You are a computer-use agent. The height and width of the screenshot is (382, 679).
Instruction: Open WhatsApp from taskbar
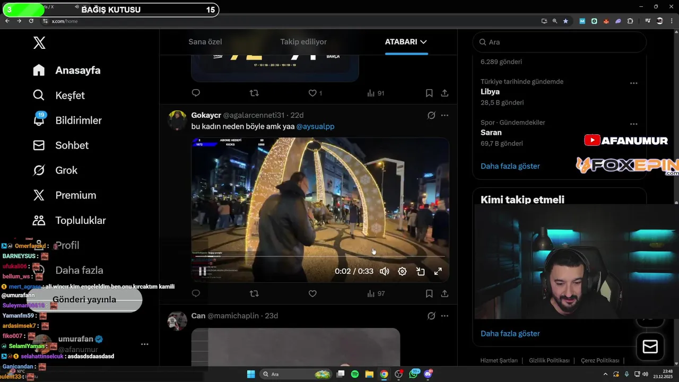(x=414, y=374)
